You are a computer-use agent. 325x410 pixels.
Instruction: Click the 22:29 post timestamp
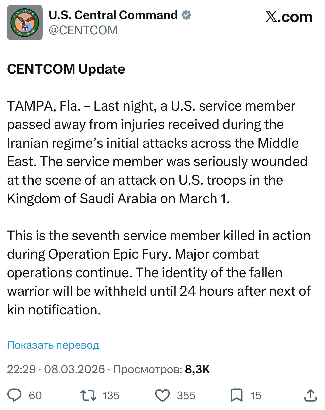(x=21, y=369)
